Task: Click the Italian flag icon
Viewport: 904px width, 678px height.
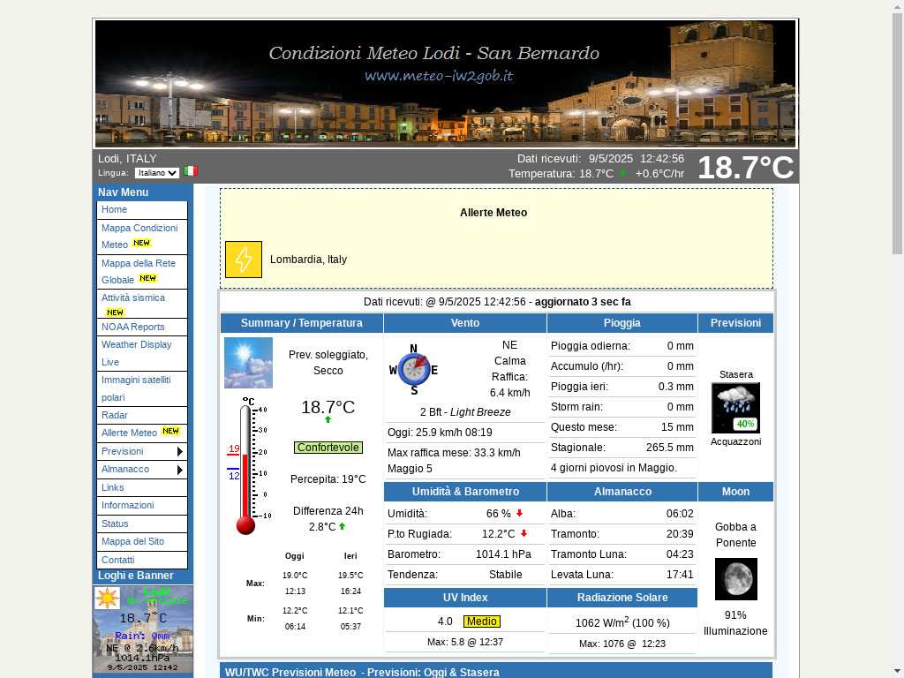Action: 191,171
